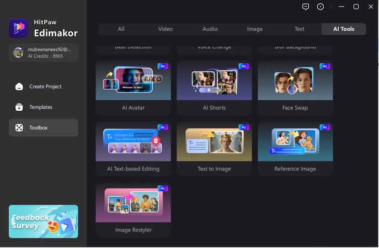379x248 pixels.
Task: Launch the AI Shorts tool
Action: pyautogui.click(x=214, y=80)
